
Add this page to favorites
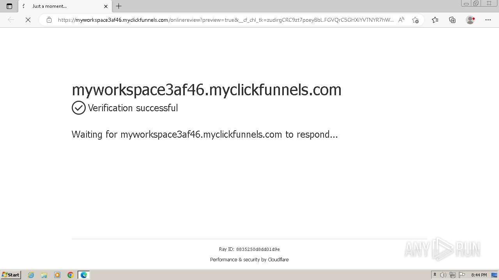[x=415, y=20]
